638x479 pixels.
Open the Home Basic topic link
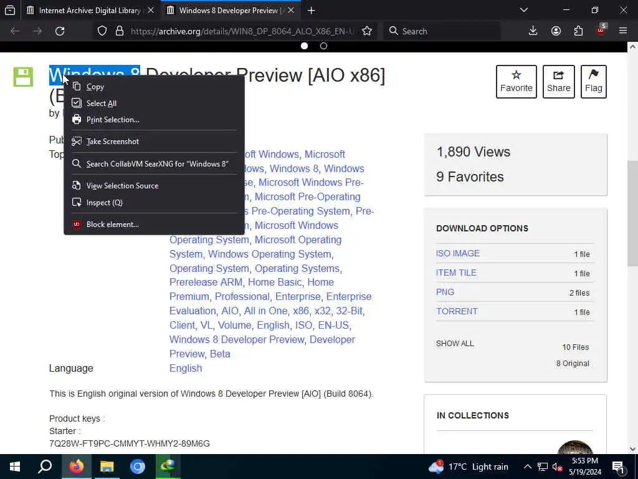pyautogui.click(x=275, y=283)
